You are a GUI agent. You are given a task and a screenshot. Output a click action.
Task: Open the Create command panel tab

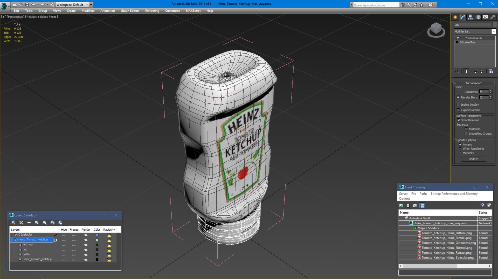pyautogui.click(x=455, y=17)
